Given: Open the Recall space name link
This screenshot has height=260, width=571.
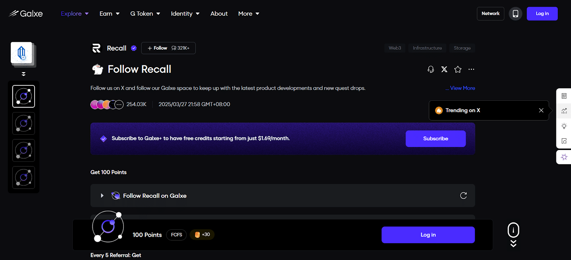Looking at the screenshot, I should 117,48.
